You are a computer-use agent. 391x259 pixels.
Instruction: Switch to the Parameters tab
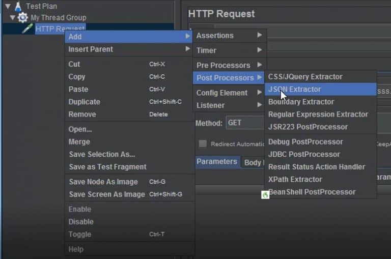tap(217, 161)
